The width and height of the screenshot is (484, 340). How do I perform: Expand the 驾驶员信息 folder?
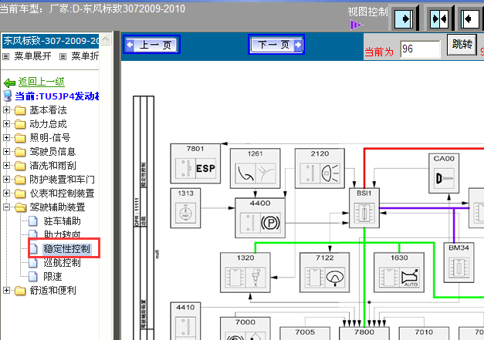coord(6,151)
